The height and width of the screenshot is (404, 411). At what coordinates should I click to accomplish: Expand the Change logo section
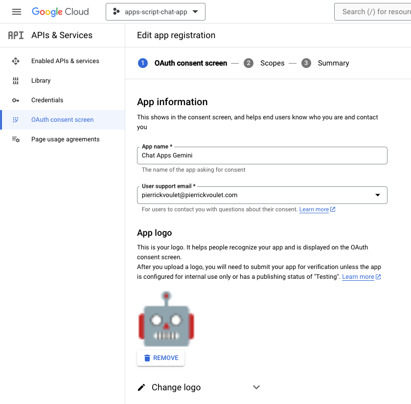pos(256,387)
